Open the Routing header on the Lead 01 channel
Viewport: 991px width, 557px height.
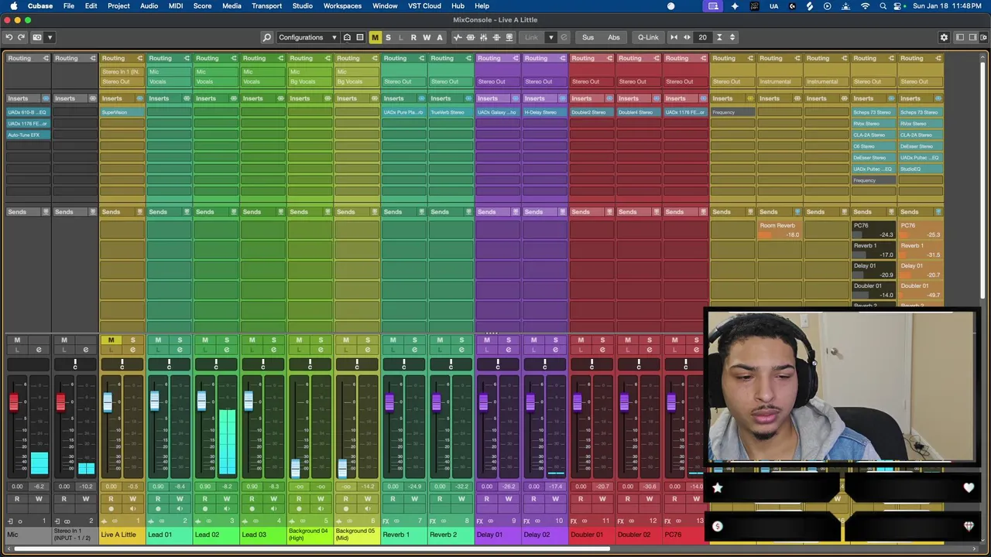[x=169, y=58]
